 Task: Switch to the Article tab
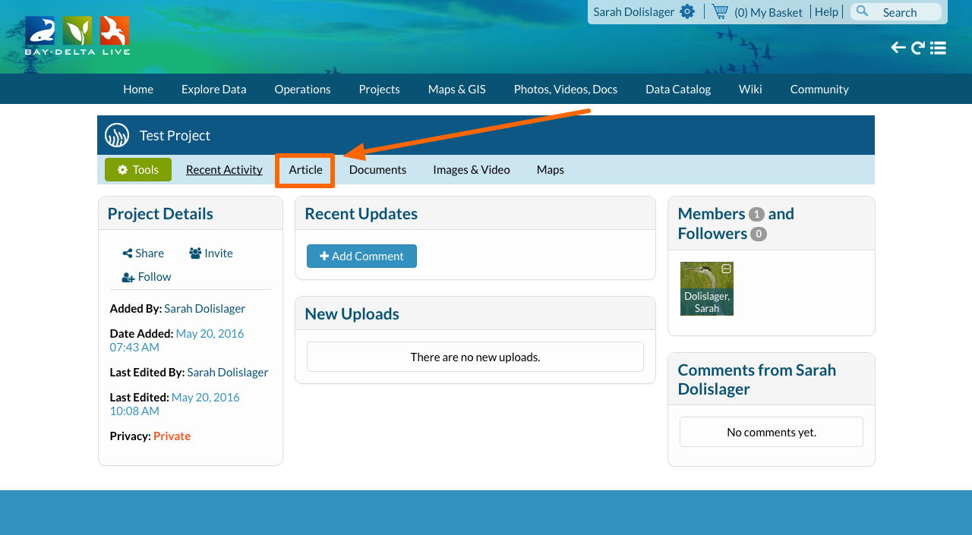[x=305, y=170]
